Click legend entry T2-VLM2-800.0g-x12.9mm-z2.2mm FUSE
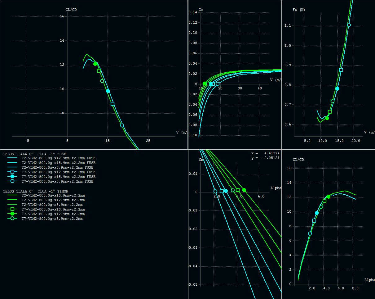Screen dimensions: 375x299 [58, 158]
